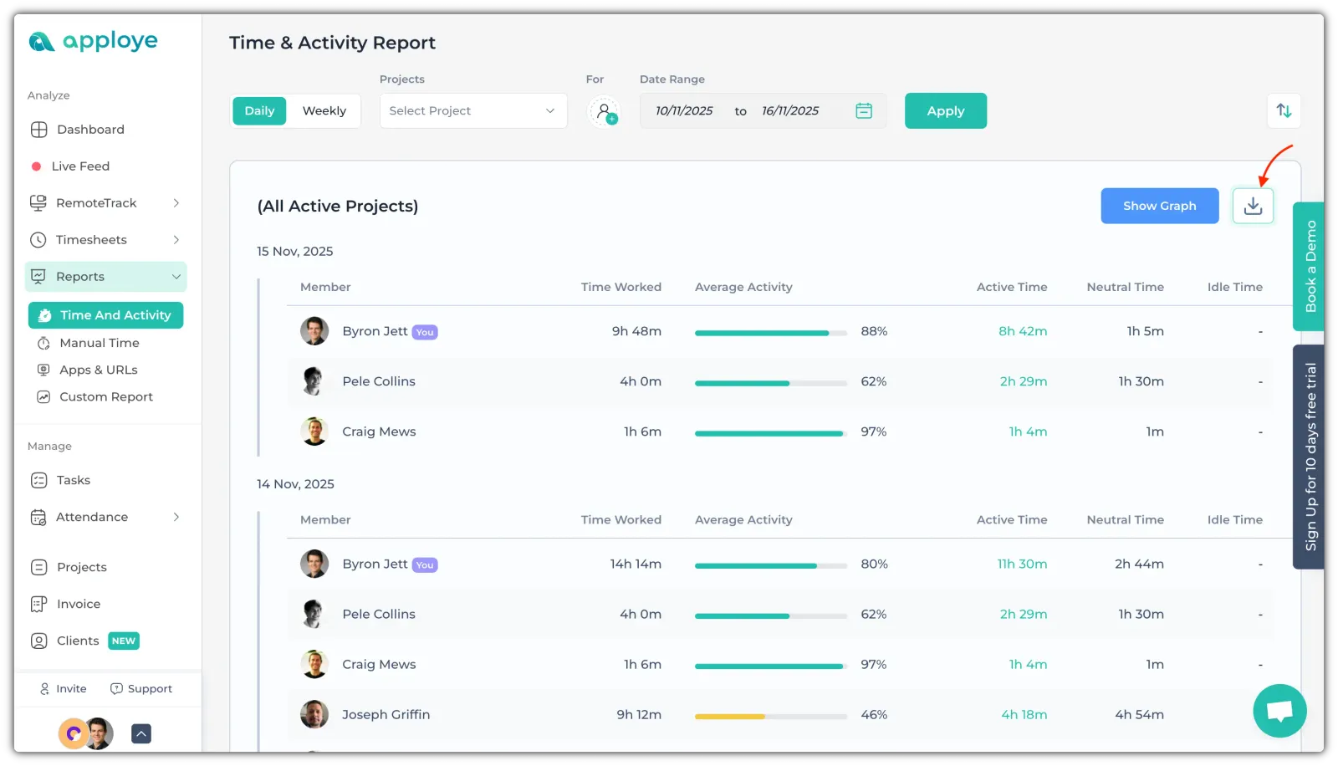1338x766 pixels.
Task: Expand the RemoteTrack submenu
Action: [176, 203]
